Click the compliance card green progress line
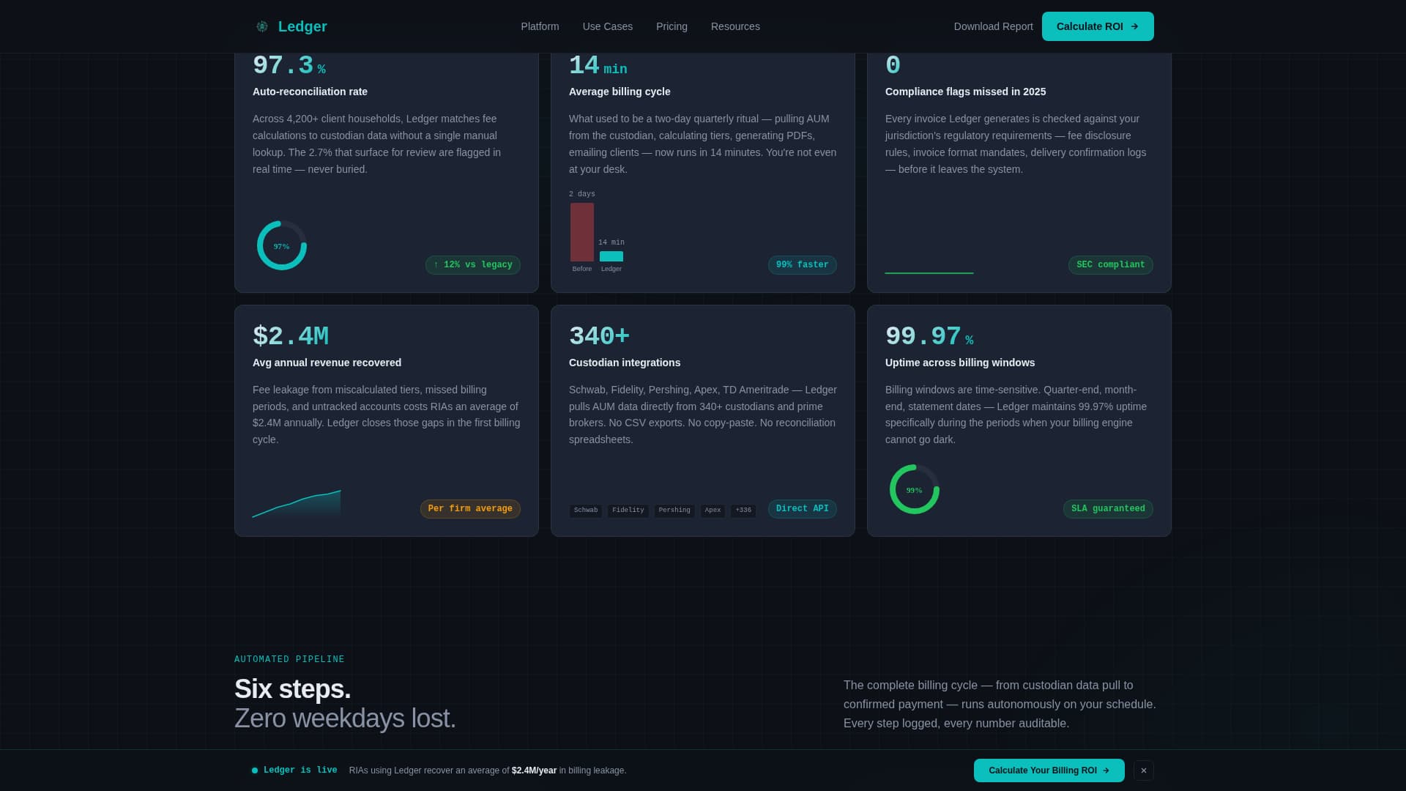This screenshot has width=1406, height=791. [x=929, y=272]
